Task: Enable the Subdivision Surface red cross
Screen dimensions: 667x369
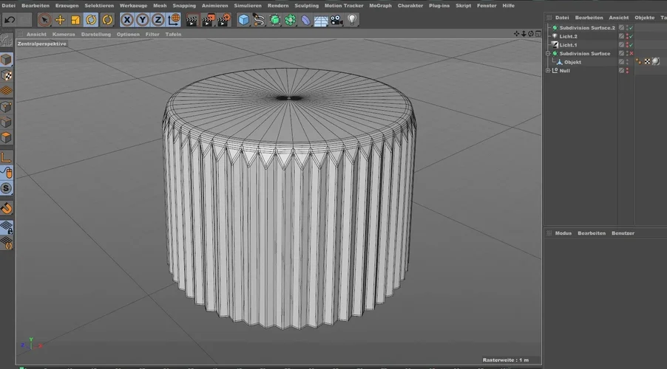Action: pyautogui.click(x=631, y=53)
